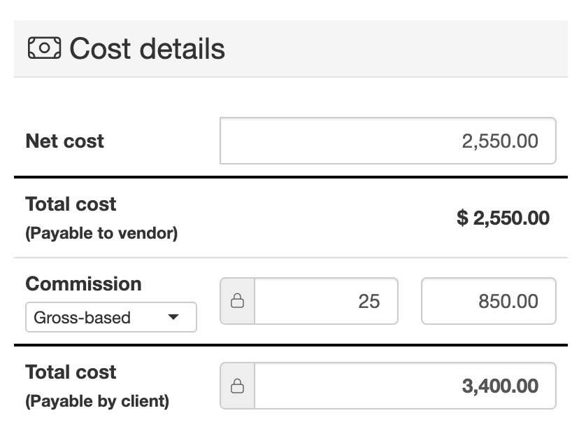Click the client total field showing 3,400.00
Viewport: 586px width, 441px height.
[405, 386]
